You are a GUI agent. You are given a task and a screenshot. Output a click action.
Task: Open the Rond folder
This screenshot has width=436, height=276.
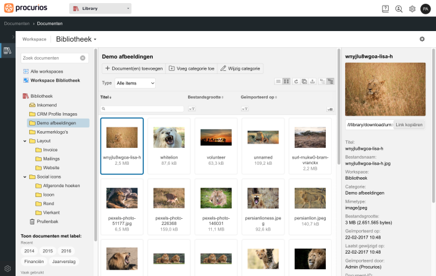pyautogui.click(x=45, y=204)
